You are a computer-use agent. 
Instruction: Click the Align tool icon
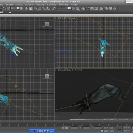tap(78, 8)
